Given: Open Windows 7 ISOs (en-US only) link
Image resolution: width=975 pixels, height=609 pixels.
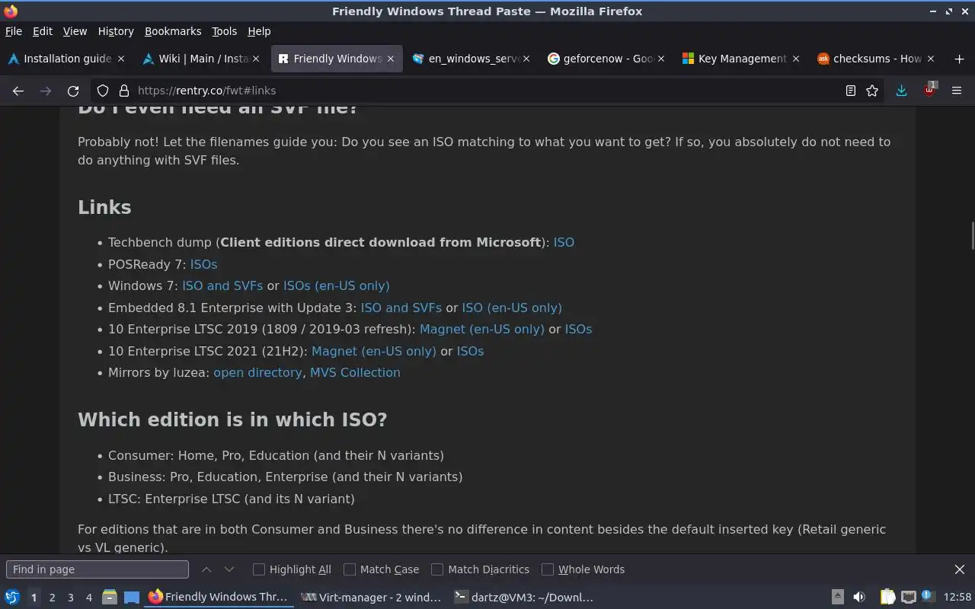Looking at the screenshot, I should pyautogui.click(x=336, y=285).
